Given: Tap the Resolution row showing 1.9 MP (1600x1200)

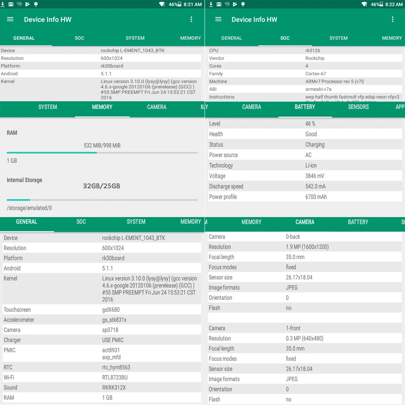Looking at the screenshot, I should (x=305, y=247).
